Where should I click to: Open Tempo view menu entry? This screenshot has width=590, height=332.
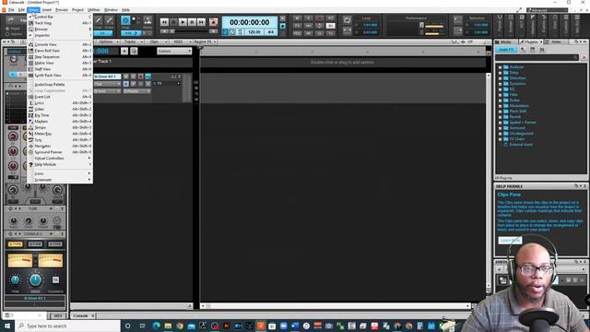60,127
